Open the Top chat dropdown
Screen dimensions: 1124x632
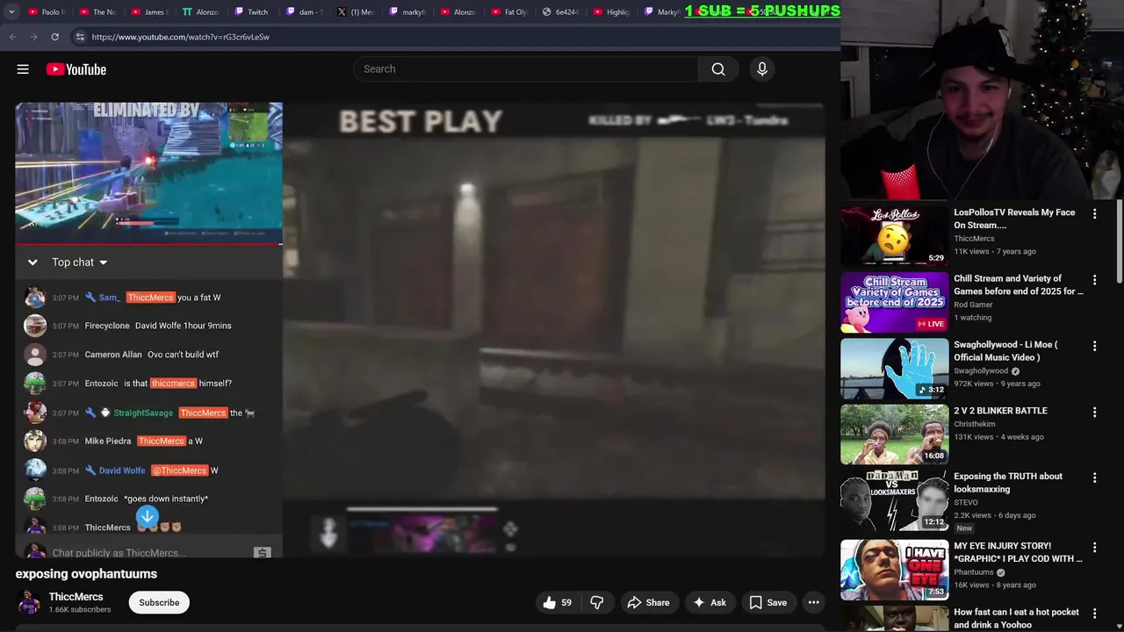click(79, 262)
